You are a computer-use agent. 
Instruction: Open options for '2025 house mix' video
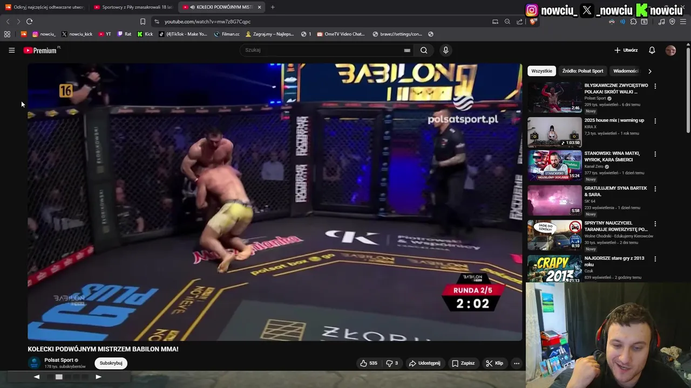tap(655, 121)
